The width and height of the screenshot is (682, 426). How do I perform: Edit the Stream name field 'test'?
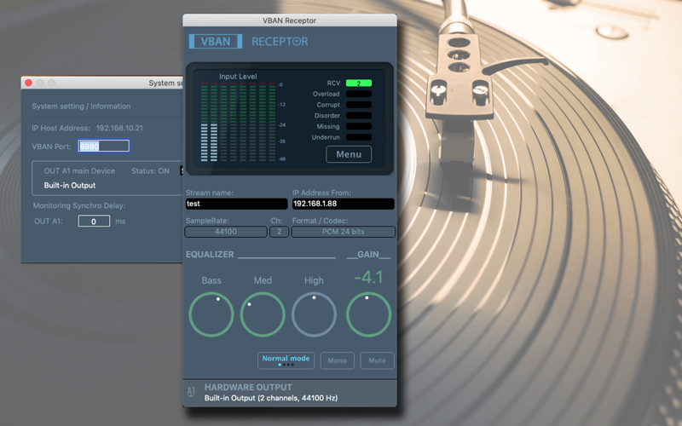[236, 204]
